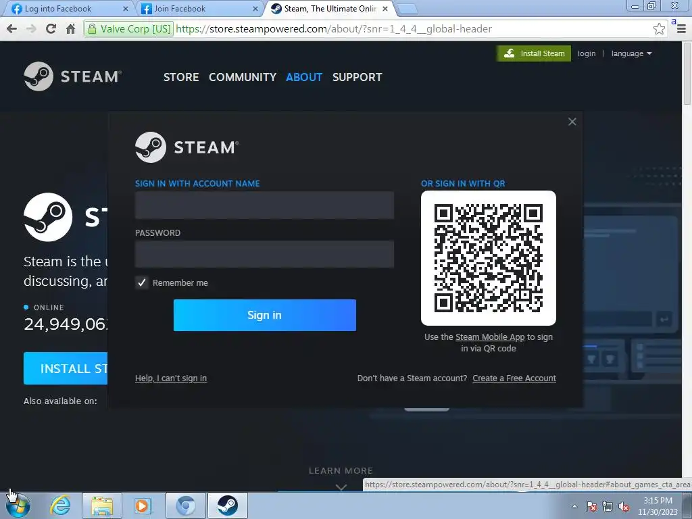Close the Log into Facebook tab
Viewport: 692px width, 519px height.
point(125,8)
